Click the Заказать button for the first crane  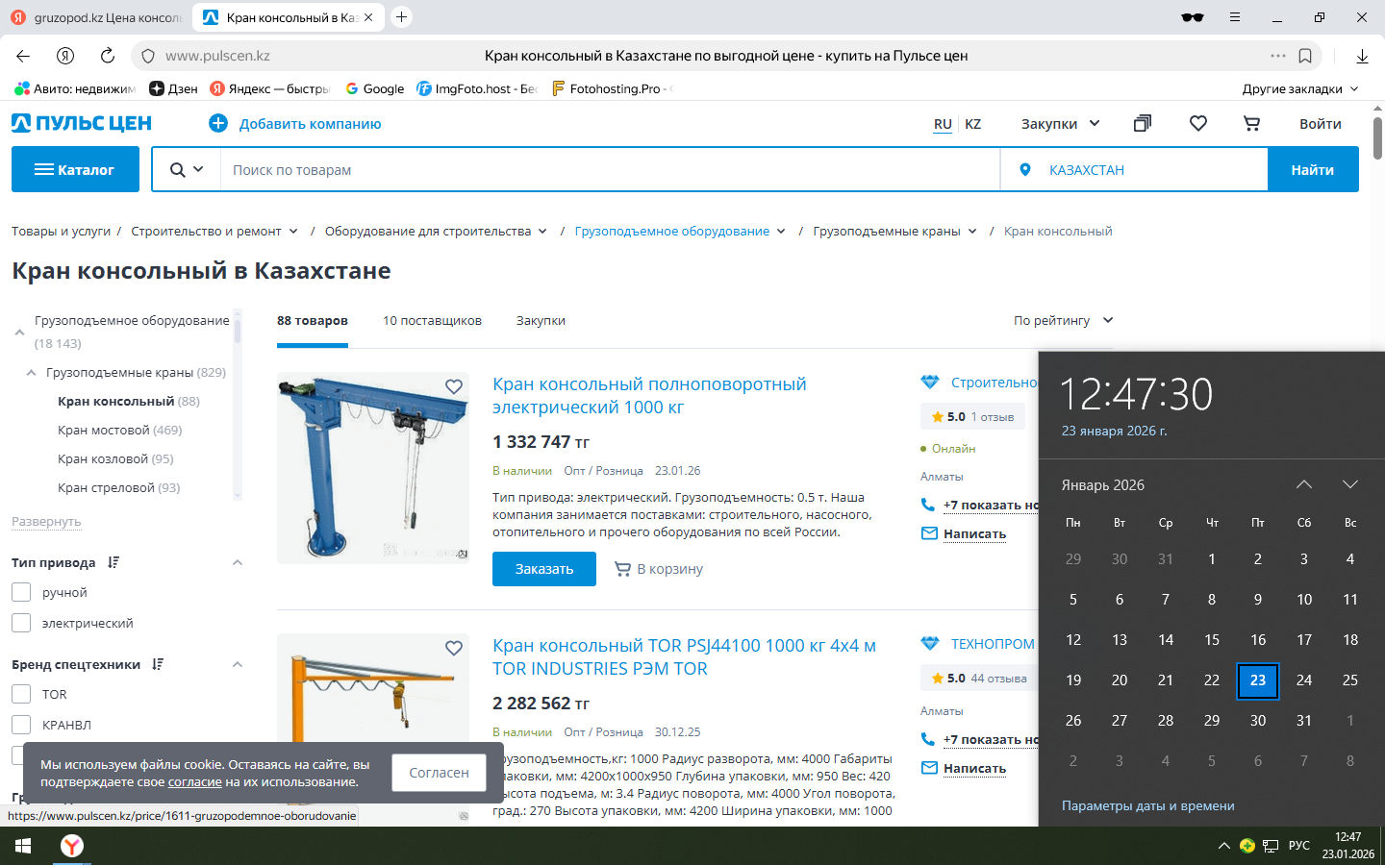[544, 569]
